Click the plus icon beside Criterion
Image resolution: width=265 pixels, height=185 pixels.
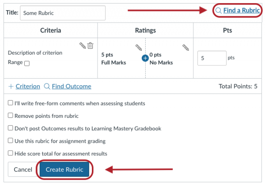pos(11,87)
